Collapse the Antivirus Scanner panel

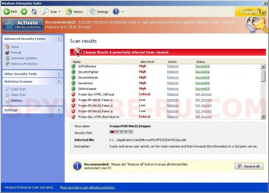tap(59, 81)
